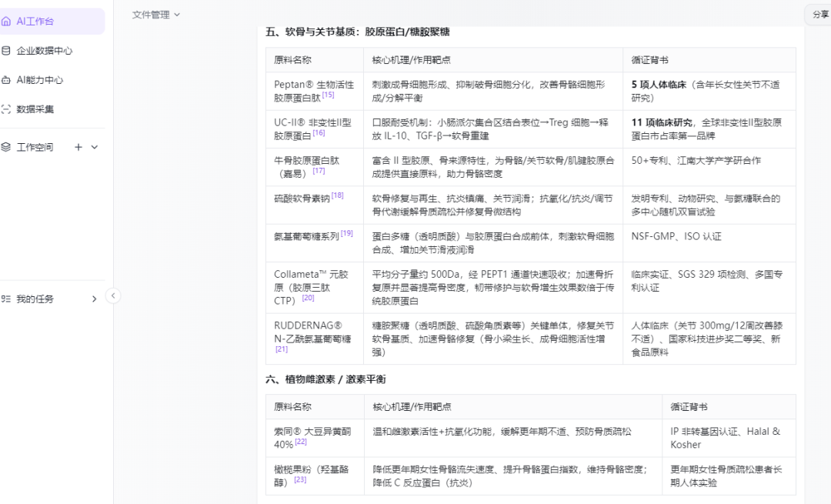Open citation [19] next to 氨基葡萄糖系列

[x=346, y=233]
